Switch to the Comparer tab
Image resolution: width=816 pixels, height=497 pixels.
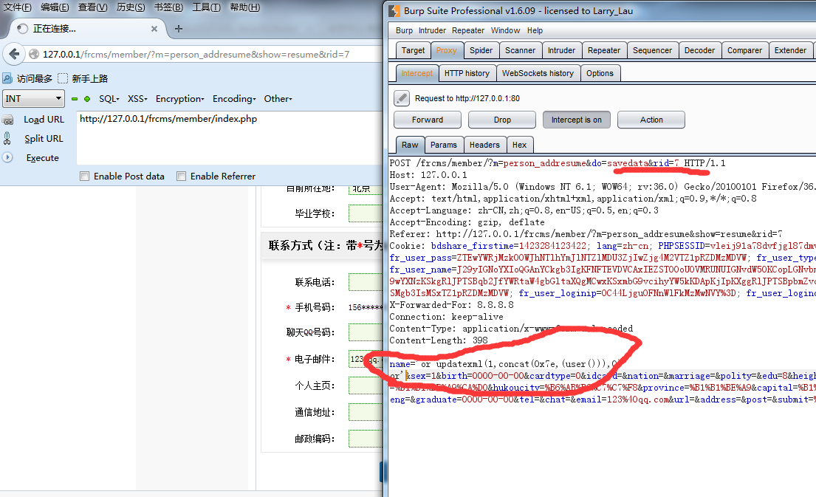tap(744, 50)
